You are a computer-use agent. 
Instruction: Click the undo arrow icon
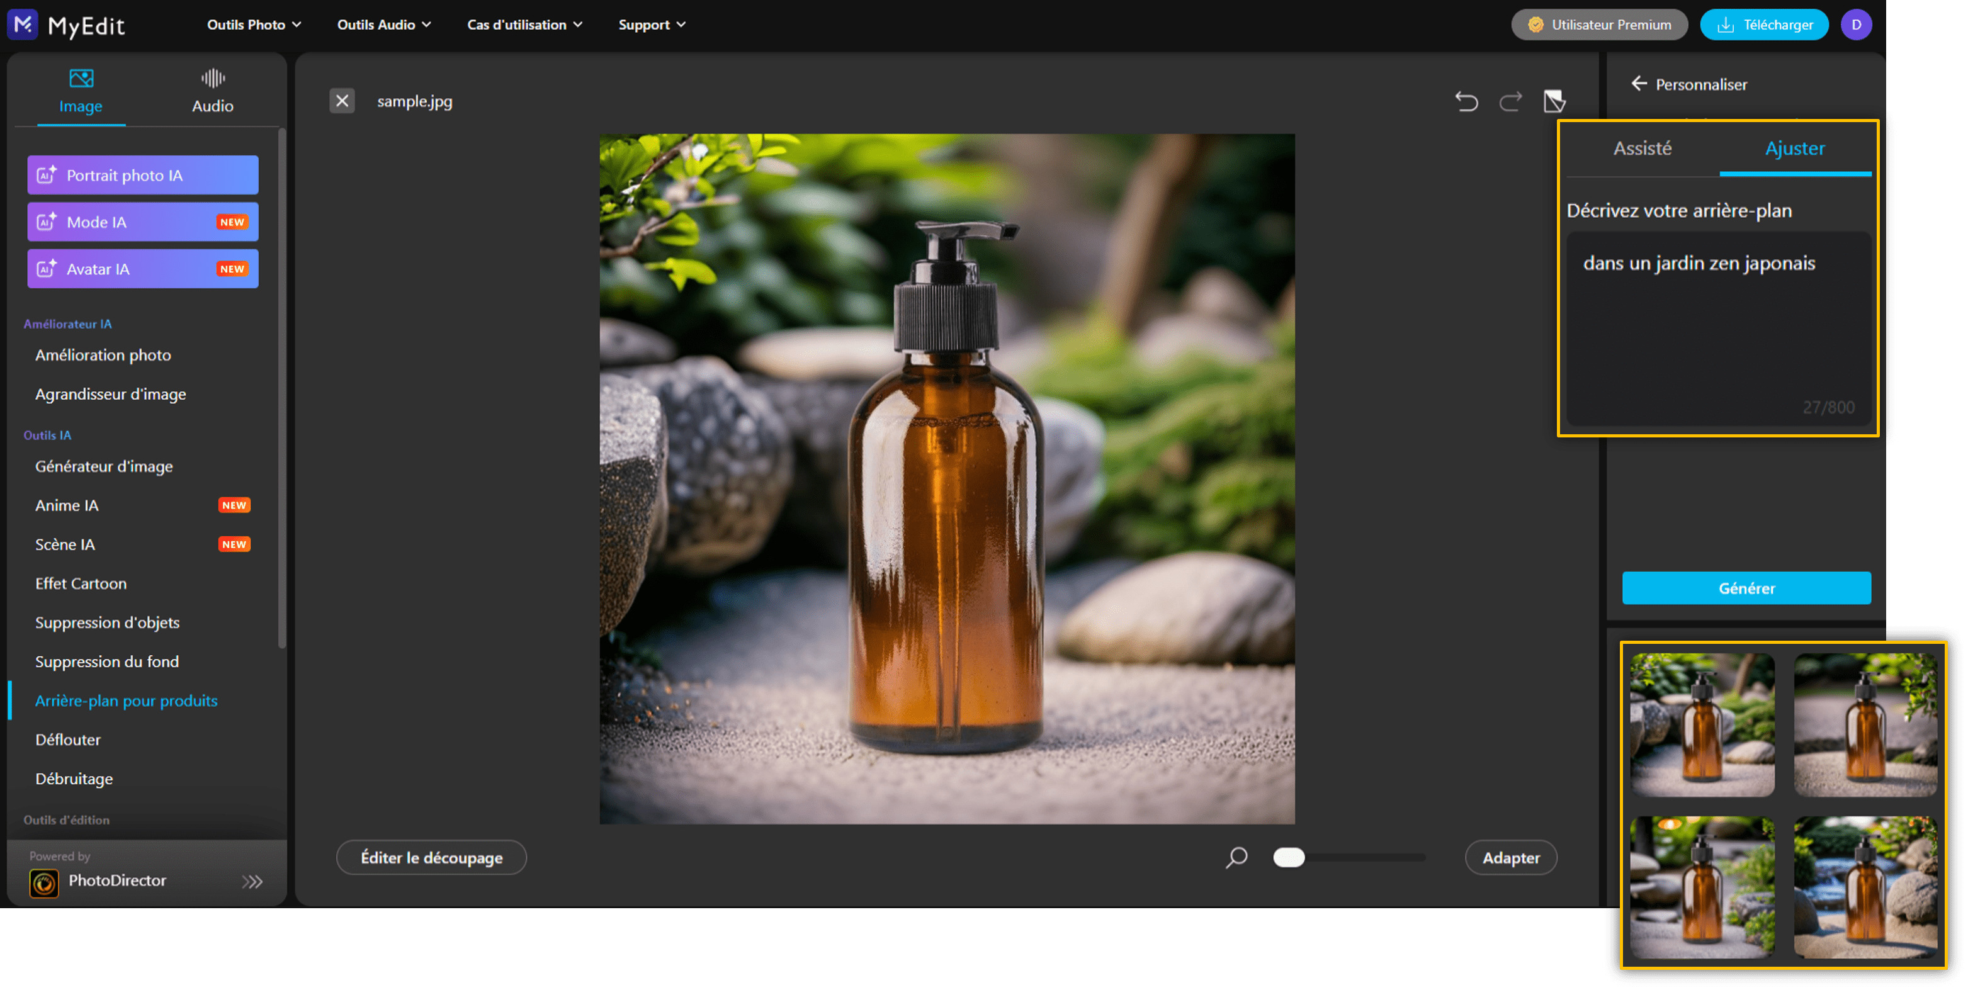pos(1466,101)
